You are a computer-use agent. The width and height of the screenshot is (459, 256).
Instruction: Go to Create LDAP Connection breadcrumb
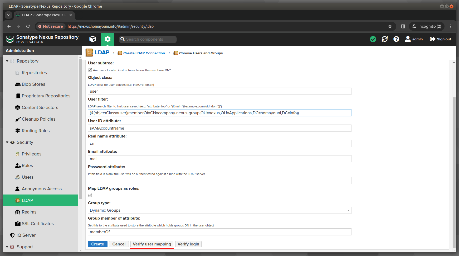(x=144, y=53)
